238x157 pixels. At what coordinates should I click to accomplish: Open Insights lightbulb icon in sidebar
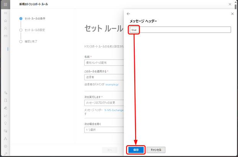(5, 123)
